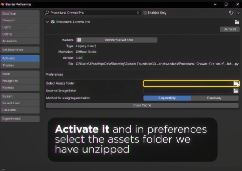
Task: Click the Blender logo in the title bar
Action: 3,4
